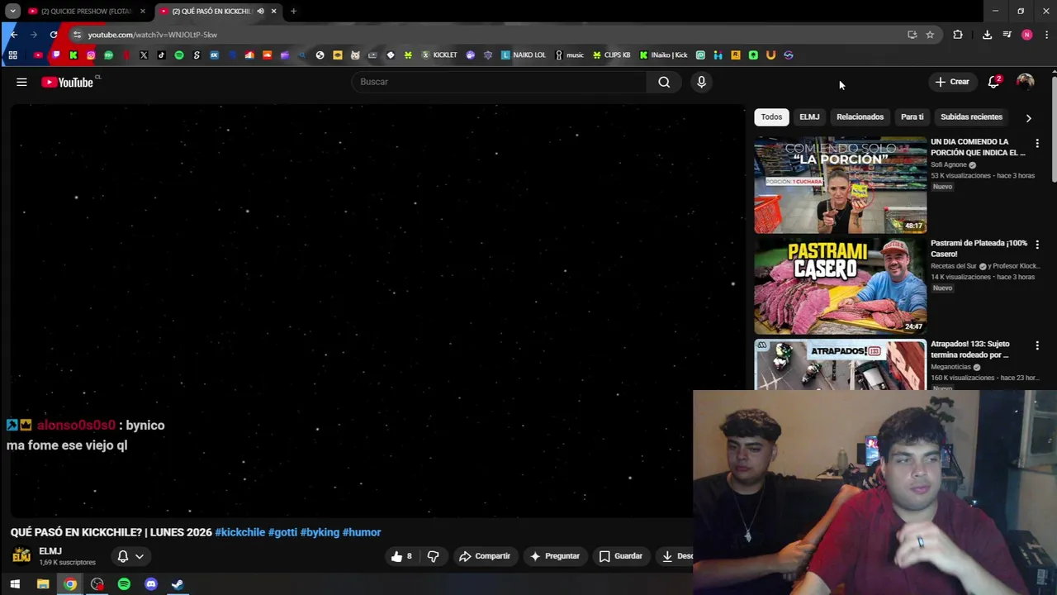1057x595 pixels.
Task: Open Spotify from the taskbar
Action: pyautogui.click(x=124, y=584)
